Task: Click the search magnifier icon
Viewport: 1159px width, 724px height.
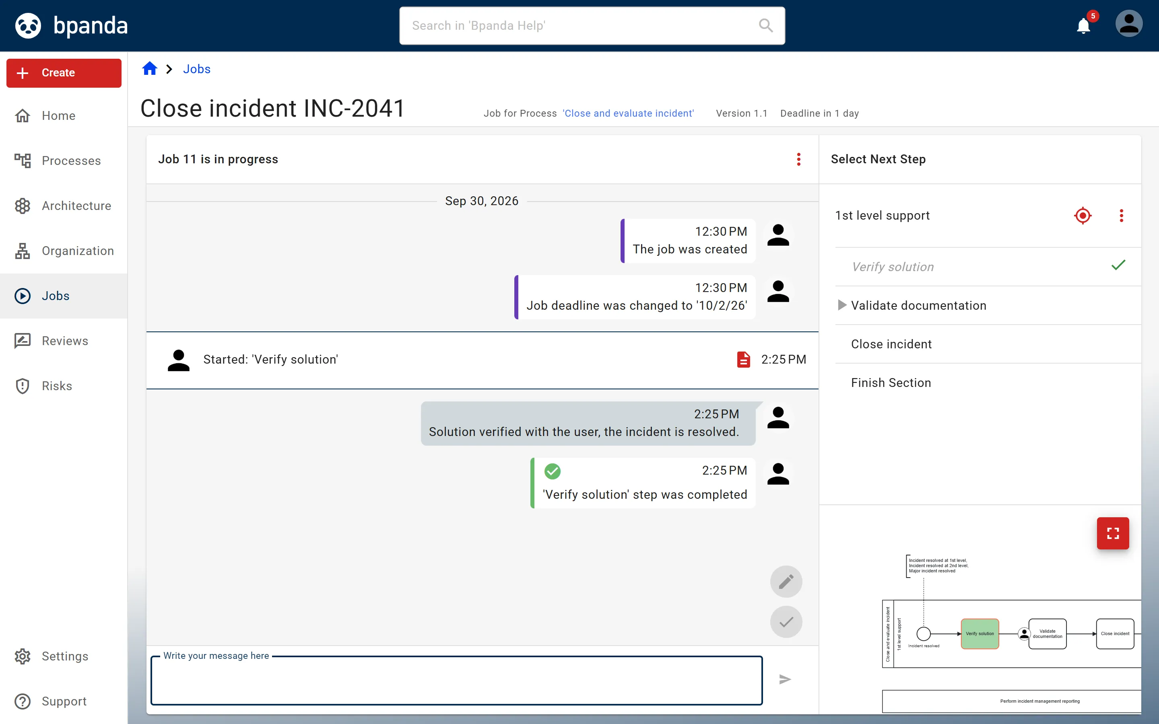Action: point(766,25)
